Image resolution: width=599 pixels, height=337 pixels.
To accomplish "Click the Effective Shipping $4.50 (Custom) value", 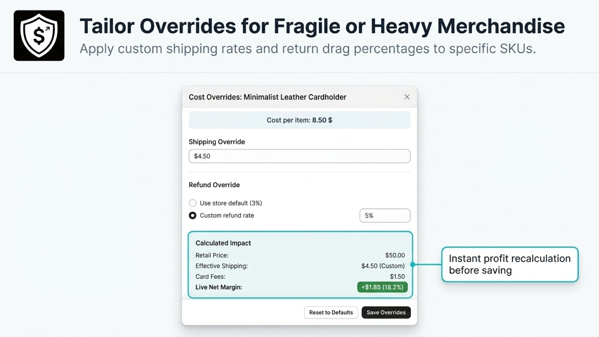I will pyautogui.click(x=383, y=266).
